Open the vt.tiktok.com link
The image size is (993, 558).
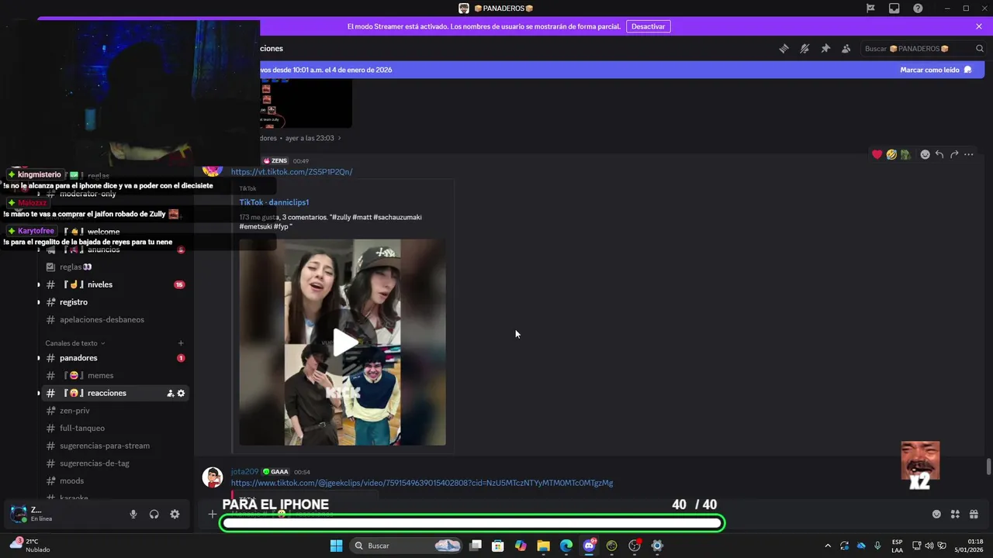tap(292, 172)
